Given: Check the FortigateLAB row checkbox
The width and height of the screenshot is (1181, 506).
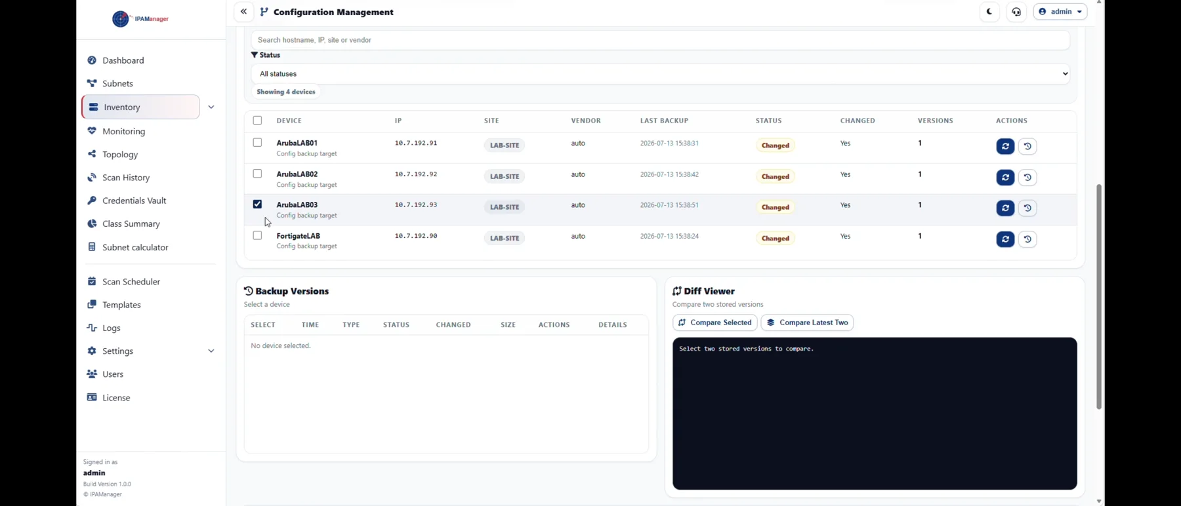Looking at the screenshot, I should (257, 235).
